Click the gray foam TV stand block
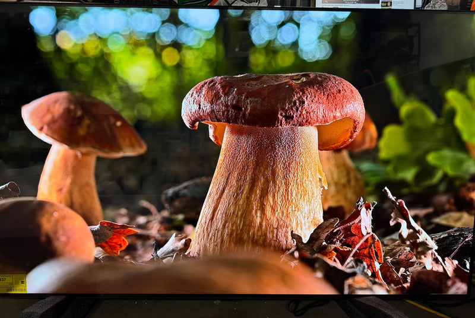 [56, 307]
